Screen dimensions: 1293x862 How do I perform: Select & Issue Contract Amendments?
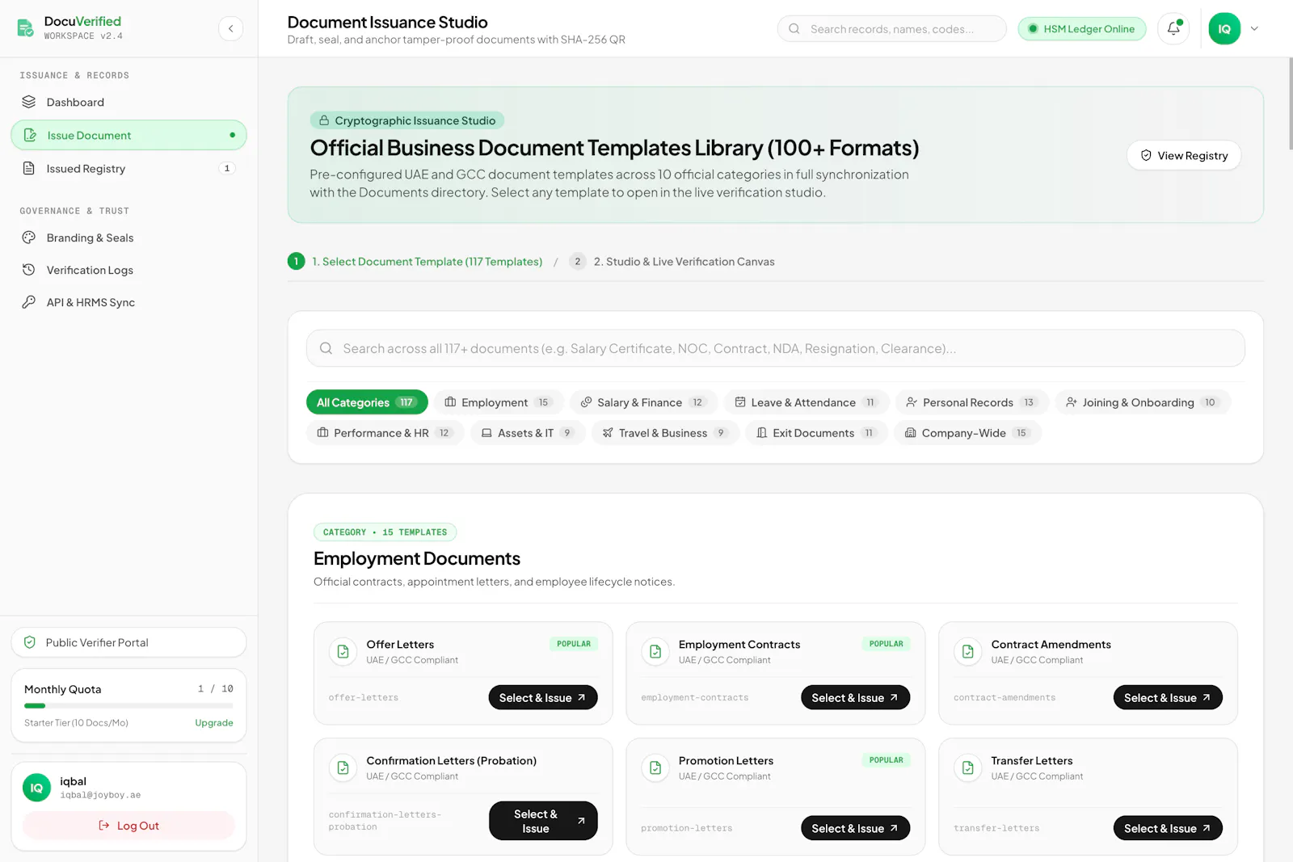(x=1168, y=697)
